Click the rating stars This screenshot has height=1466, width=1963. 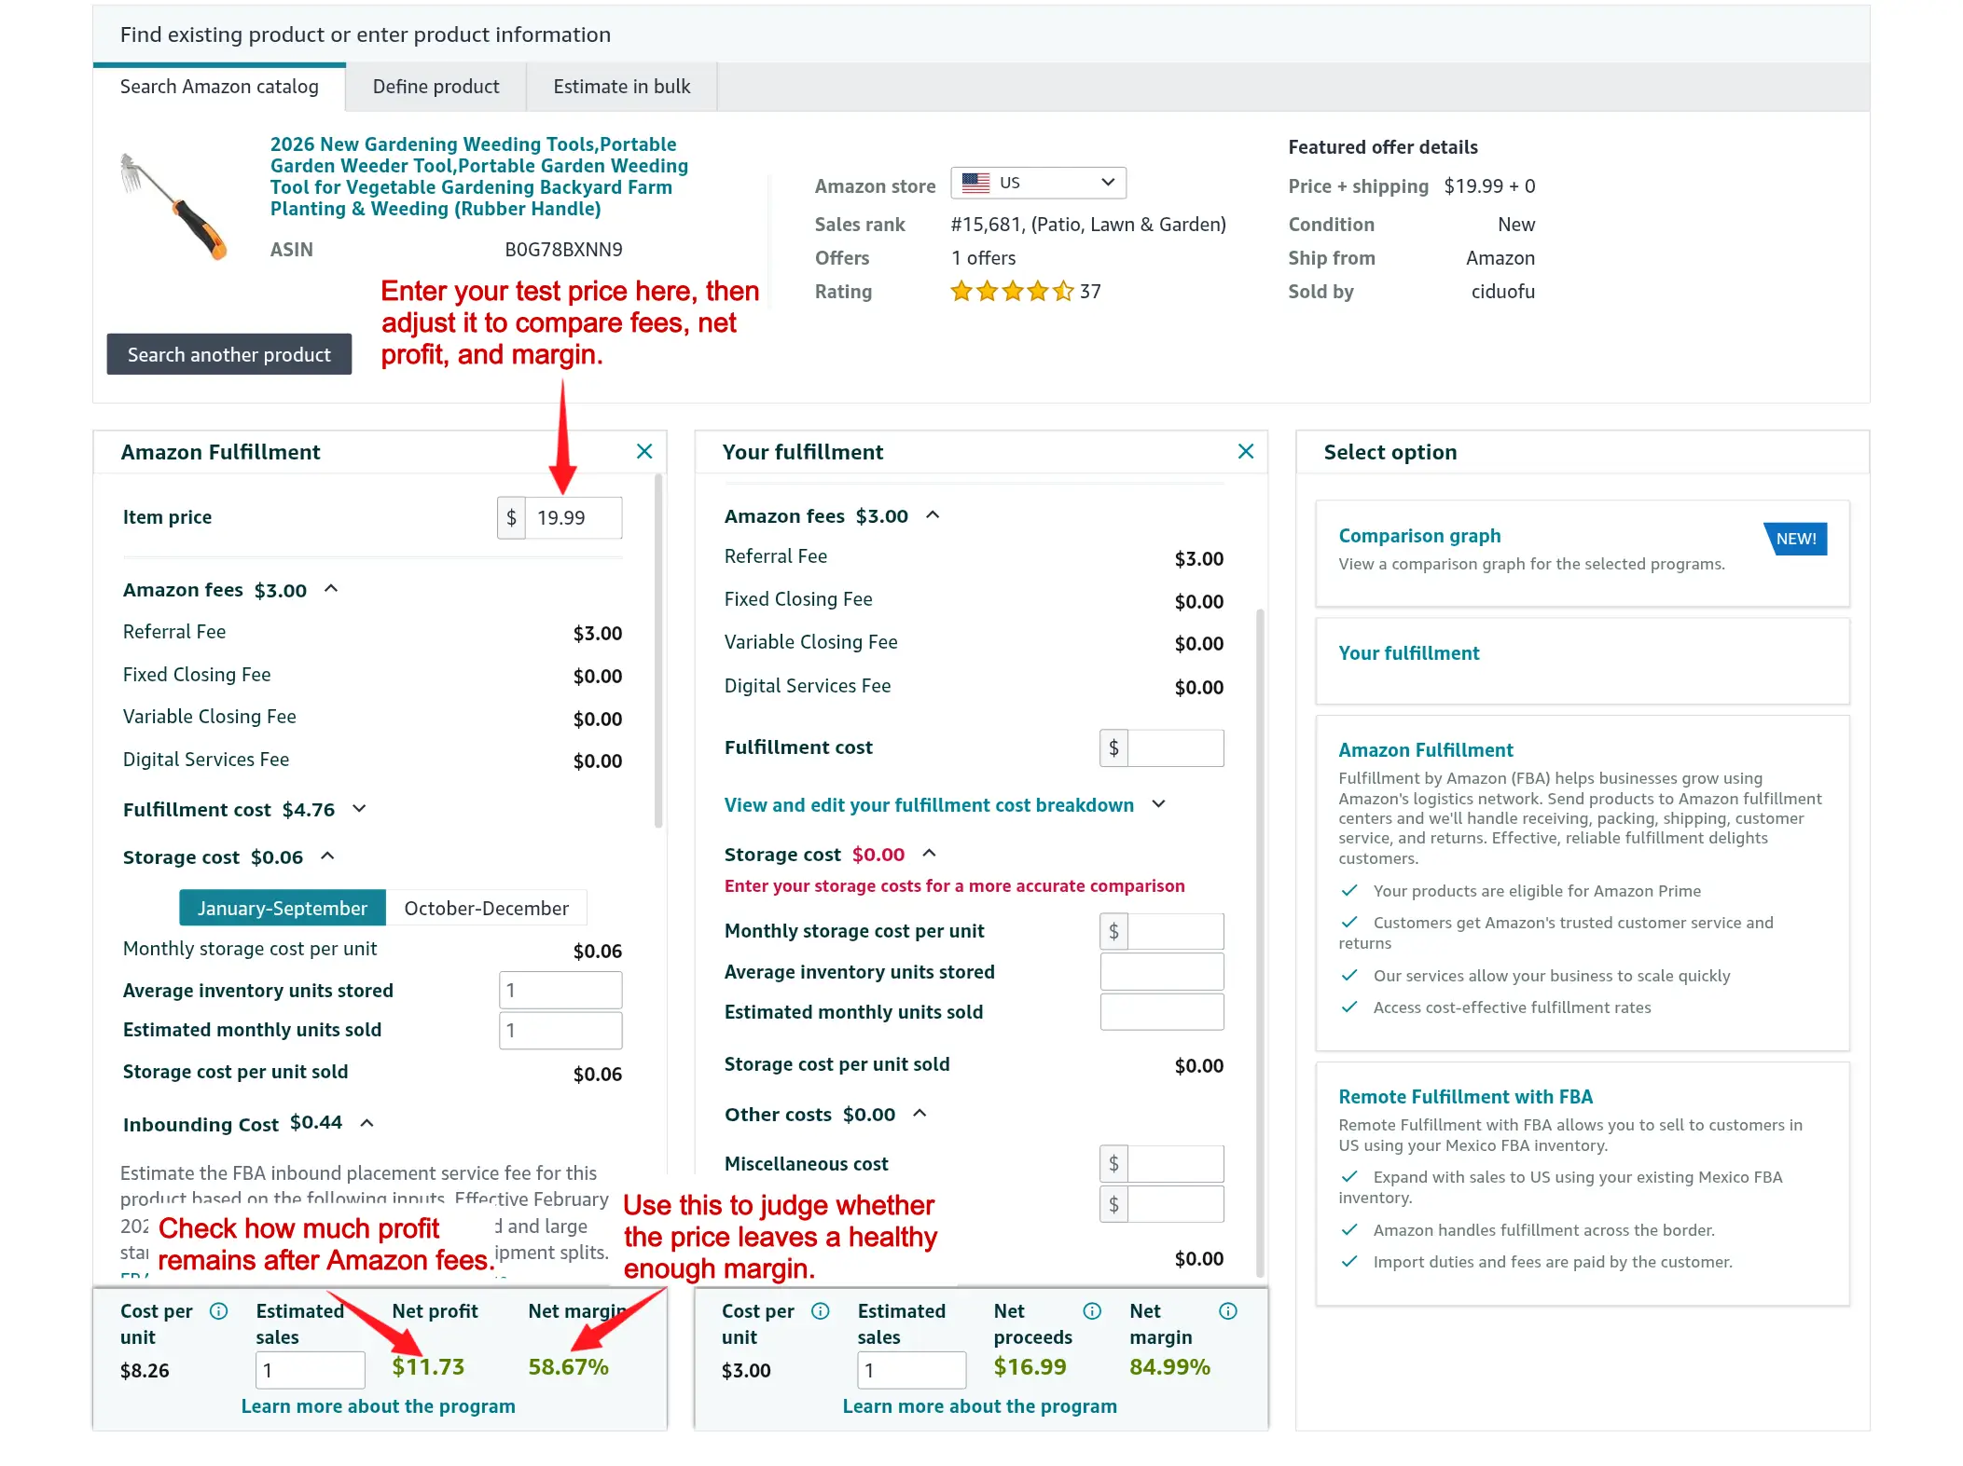(x=1012, y=292)
